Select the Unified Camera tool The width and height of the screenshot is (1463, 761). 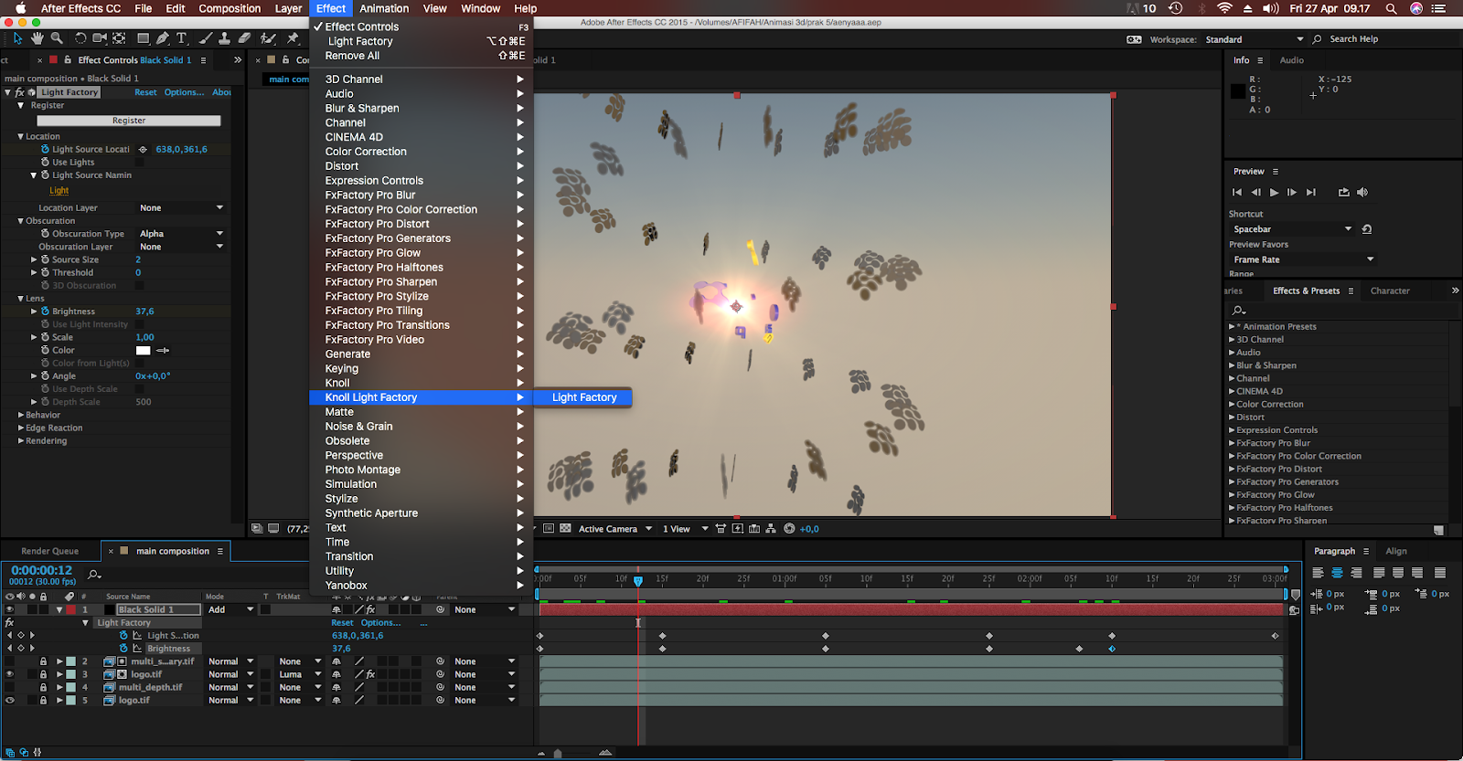[100, 38]
